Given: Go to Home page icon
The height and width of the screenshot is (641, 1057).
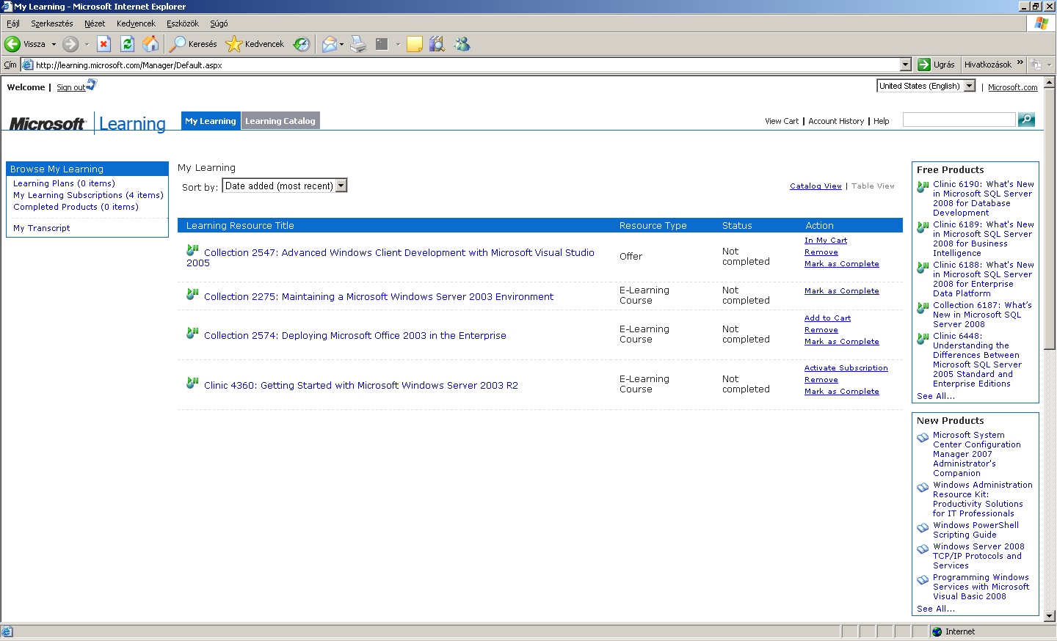Looking at the screenshot, I should pos(150,44).
